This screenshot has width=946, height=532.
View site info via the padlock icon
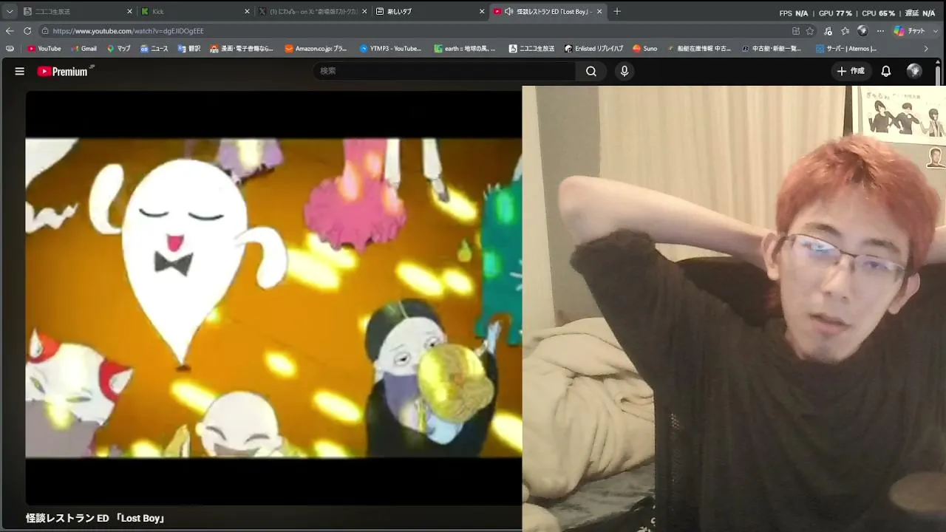[x=45, y=31]
